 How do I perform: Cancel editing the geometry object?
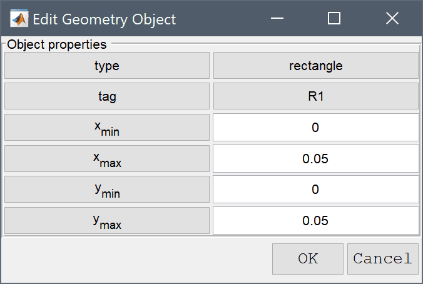[383, 259]
